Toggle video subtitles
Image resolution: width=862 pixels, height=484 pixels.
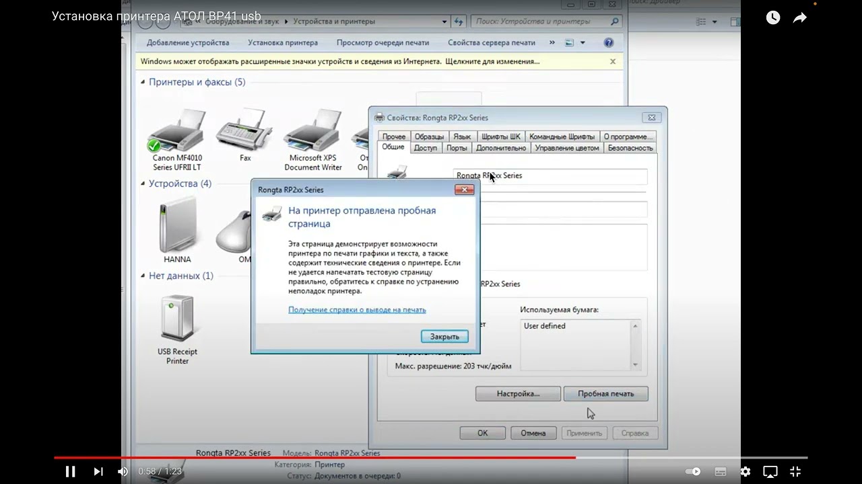pyautogui.click(x=720, y=472)
